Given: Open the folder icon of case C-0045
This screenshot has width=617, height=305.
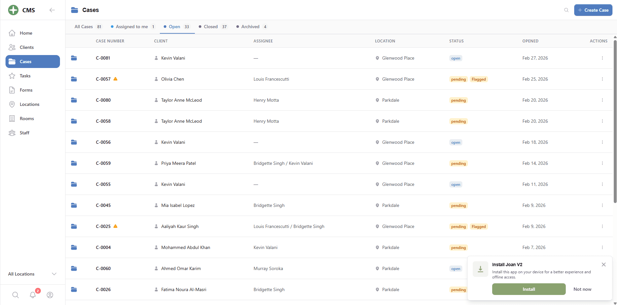Looking at the screenshot, I should point(74,205).
